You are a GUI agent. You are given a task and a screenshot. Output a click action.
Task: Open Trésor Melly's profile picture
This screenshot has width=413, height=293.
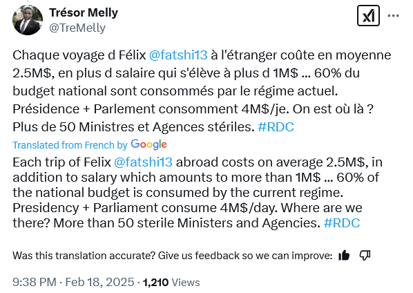[28, 20]
